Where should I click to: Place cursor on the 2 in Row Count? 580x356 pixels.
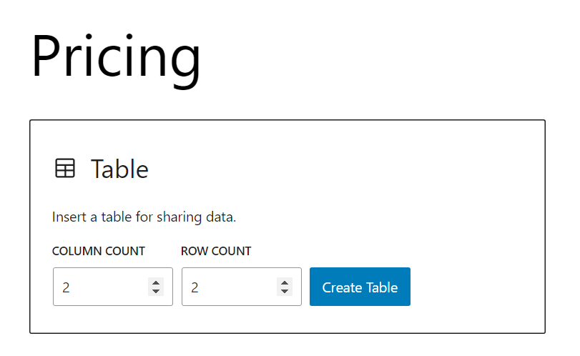pos(195,287)
